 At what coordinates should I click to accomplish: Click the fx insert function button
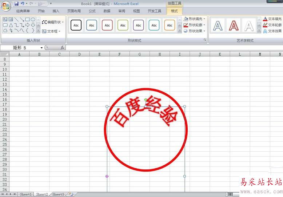(62, 48)
